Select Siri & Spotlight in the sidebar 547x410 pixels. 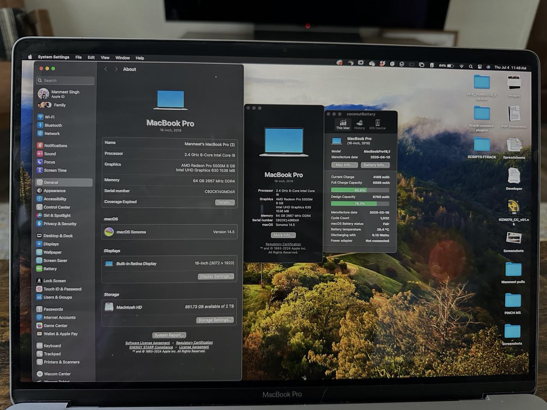coord(54,215)
